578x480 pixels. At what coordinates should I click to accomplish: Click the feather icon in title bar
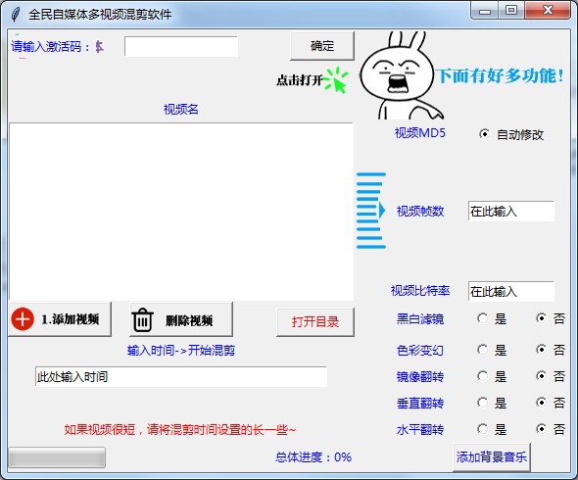coord(15,15)
